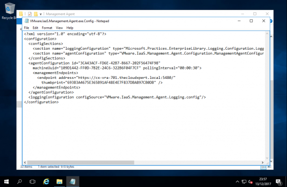
Task: Minimize the Management Agent Explorer window
Action: [243, 14]
